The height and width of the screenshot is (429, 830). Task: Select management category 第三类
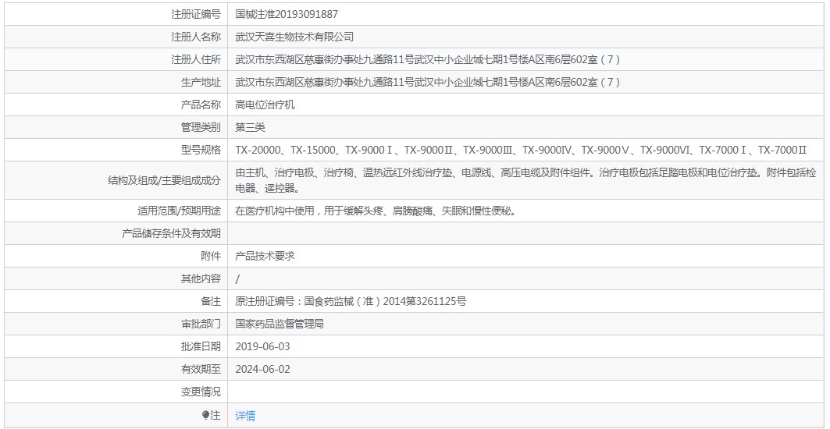point(251,127)
